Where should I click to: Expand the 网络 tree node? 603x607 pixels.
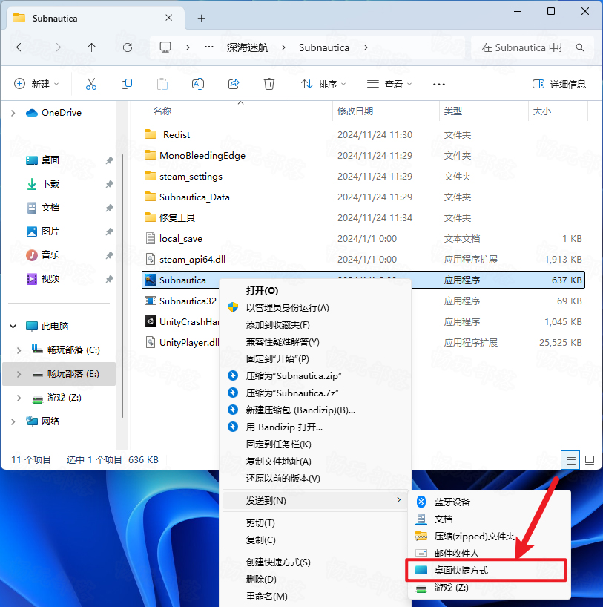13,421
